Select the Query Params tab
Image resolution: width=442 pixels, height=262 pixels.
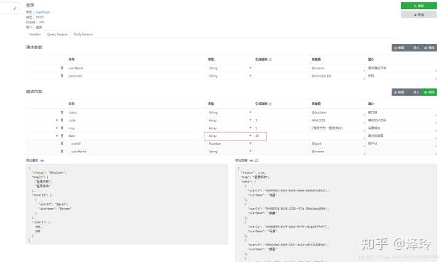point(57,34)
